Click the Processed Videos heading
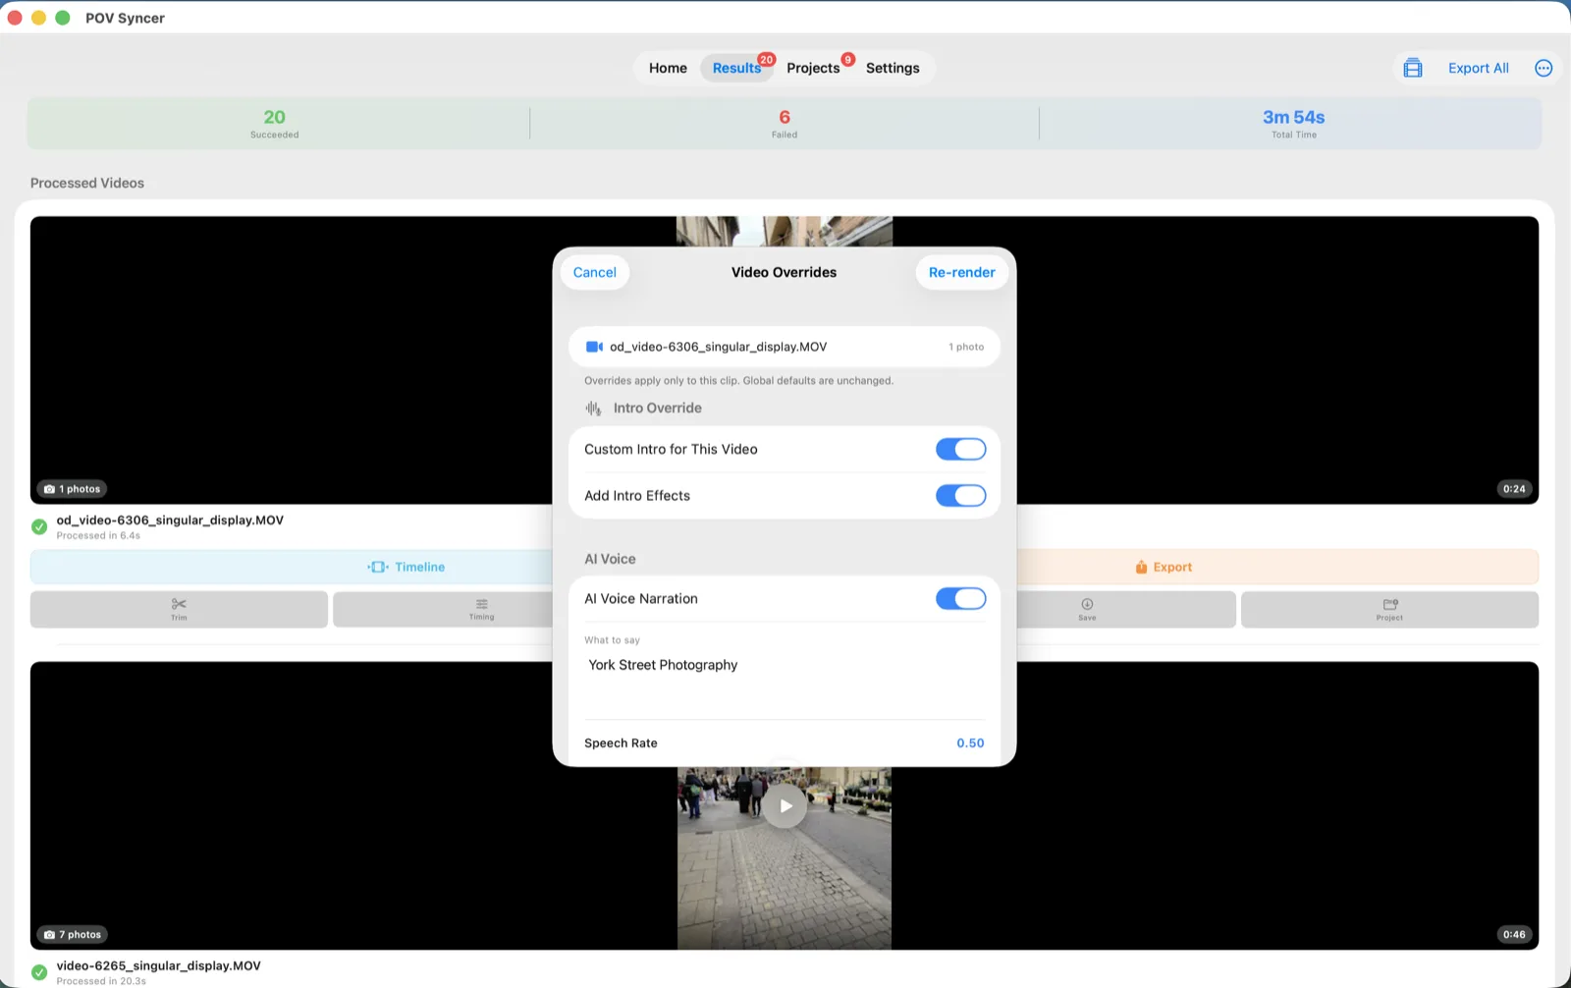 click(87, 183)
